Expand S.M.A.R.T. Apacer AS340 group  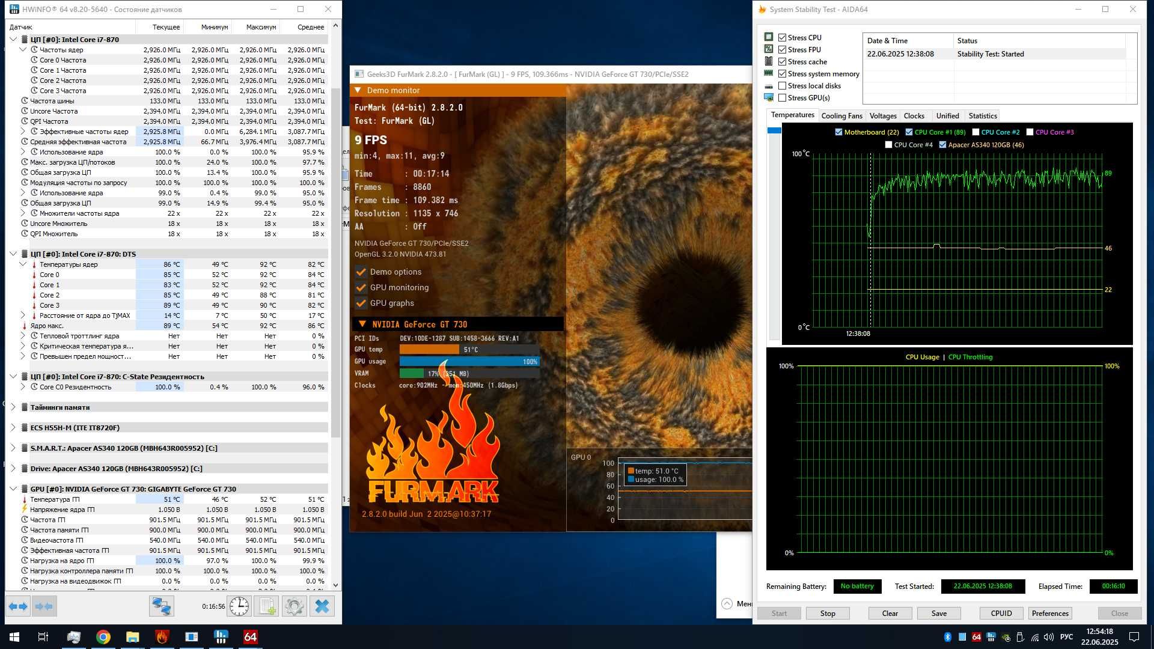[x=13, y=448]
